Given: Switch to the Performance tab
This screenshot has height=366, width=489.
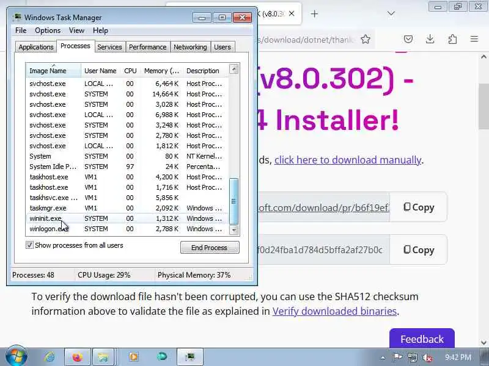Looking at the screenshot, I should click(x=148, y=47).
